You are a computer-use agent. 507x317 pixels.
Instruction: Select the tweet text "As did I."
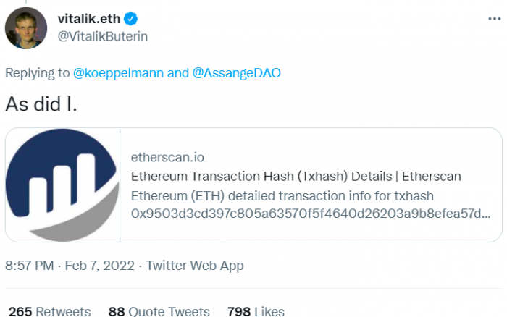41,103
